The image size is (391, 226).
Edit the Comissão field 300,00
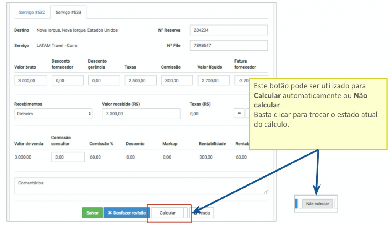(x=177, y=81)
